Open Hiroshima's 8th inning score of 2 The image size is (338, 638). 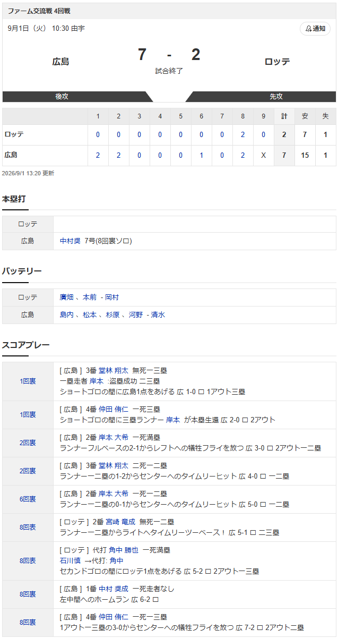[242, 156]
